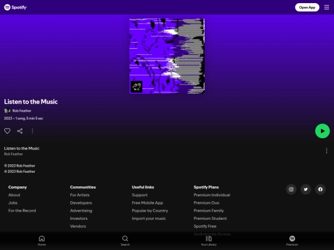The image size is (334, 250).
Task: Open the Developers link
Action: 81,203
